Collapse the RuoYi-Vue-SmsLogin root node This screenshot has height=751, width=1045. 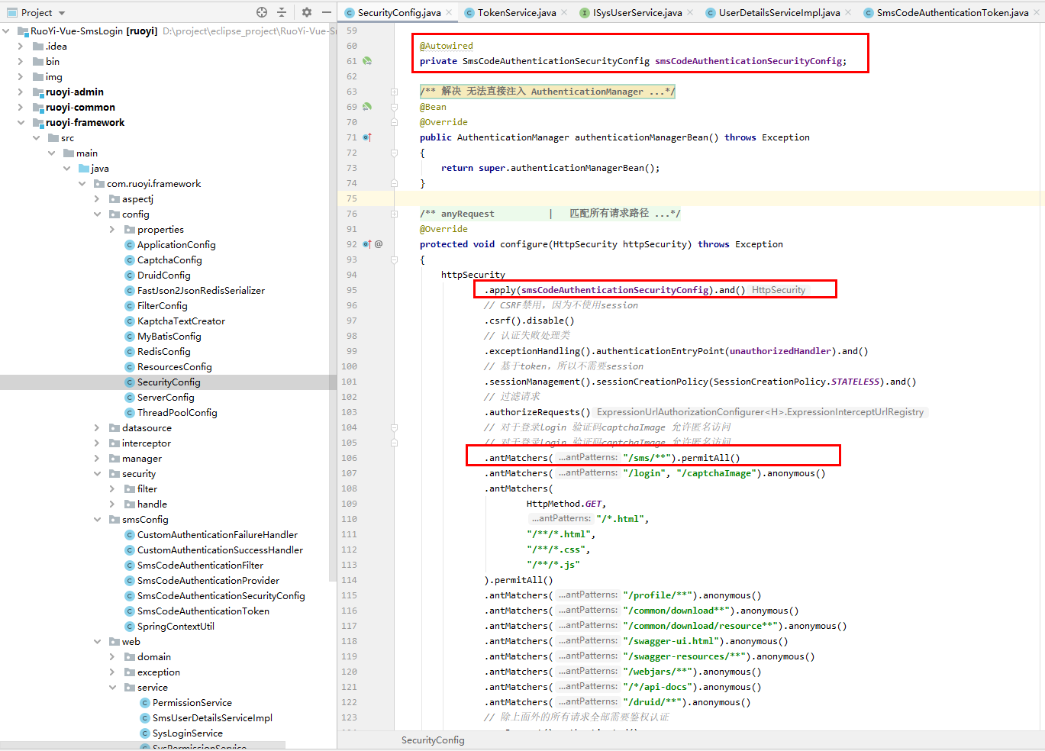(6, 31)
